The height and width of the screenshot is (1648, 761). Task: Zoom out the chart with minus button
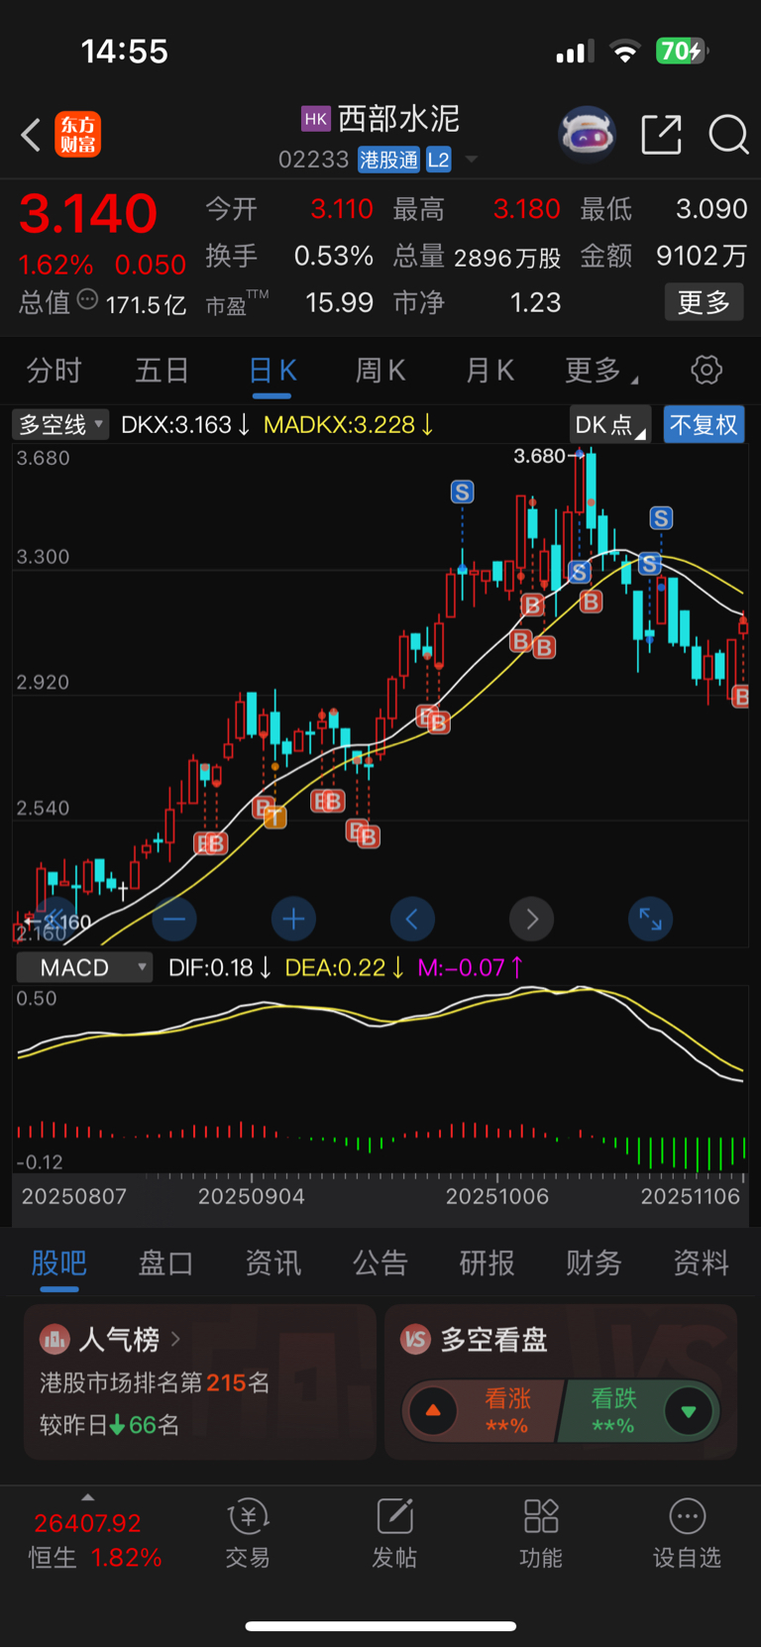(174, 920)
